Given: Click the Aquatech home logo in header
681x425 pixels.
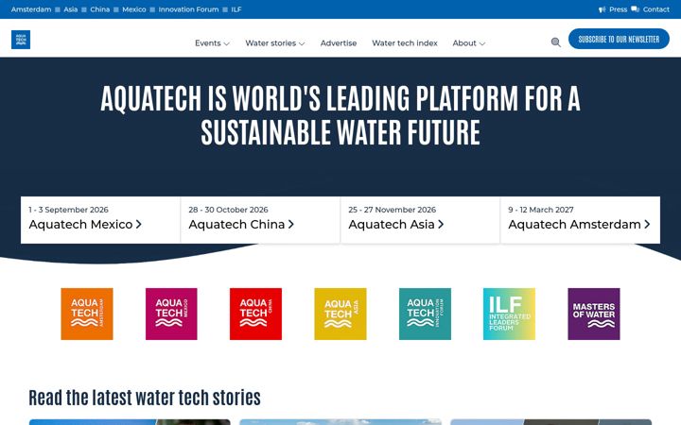Looking at the screenshot, I should pyautogui.click(x=21, y=40).
